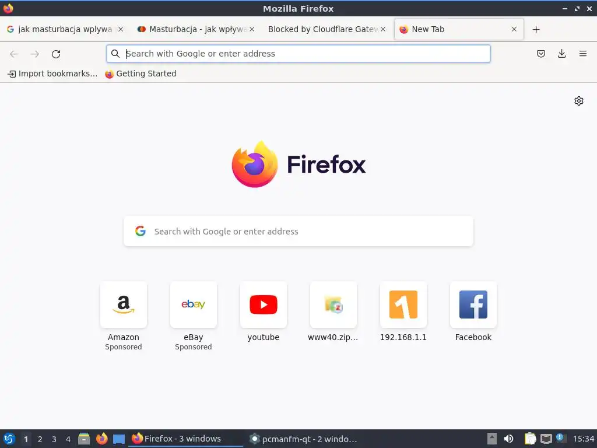Close the Blocked by Cloudflare tab
This screenshot has height=448, width=597.
click(383, 29)
